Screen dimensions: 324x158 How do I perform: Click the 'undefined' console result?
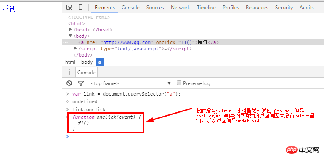[85, 101]
